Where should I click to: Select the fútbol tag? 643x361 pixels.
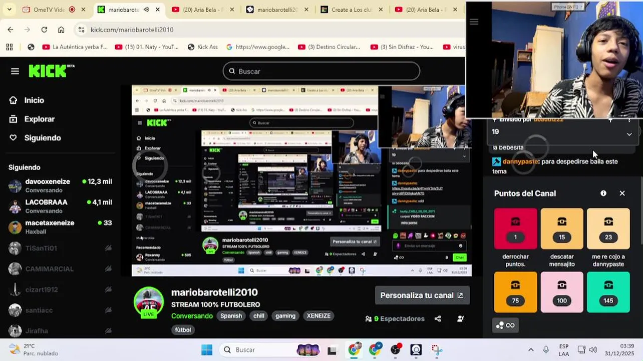[183, 330]
